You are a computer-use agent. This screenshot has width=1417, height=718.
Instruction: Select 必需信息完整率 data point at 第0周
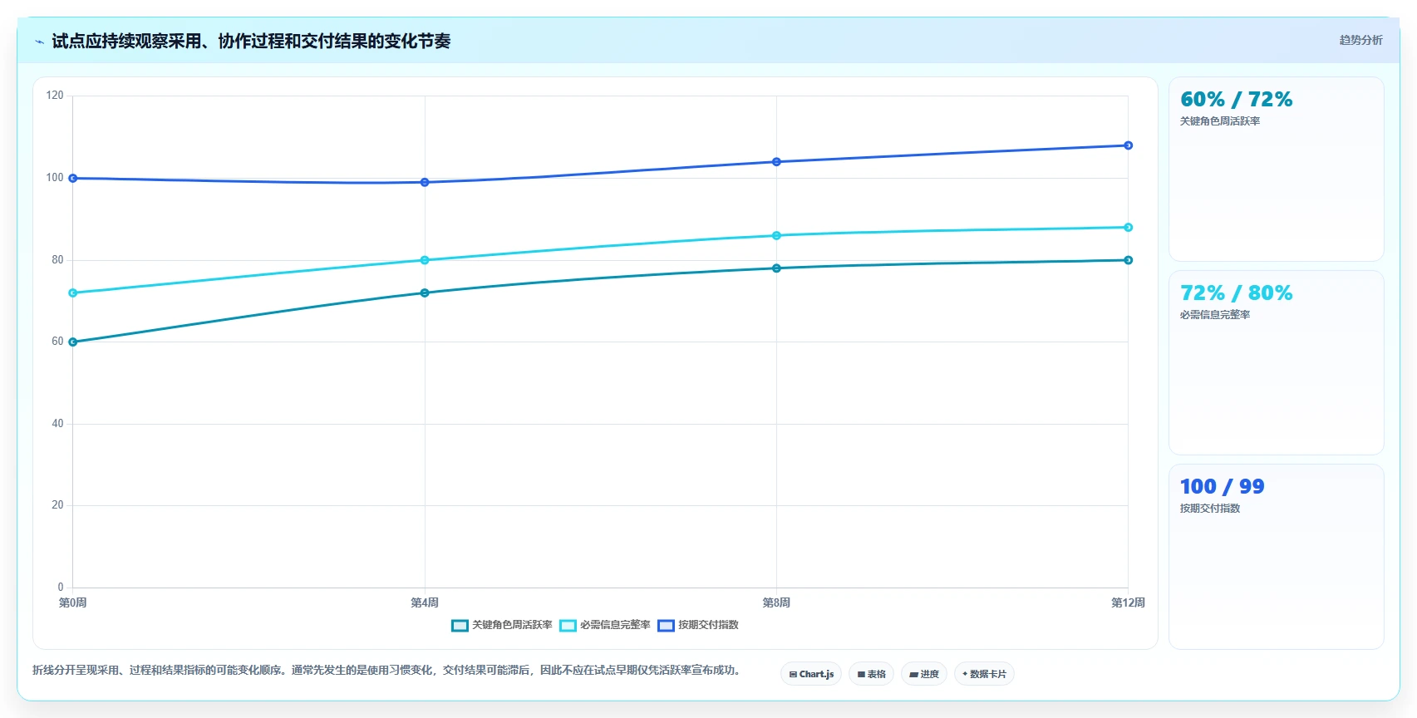point(73,293)
